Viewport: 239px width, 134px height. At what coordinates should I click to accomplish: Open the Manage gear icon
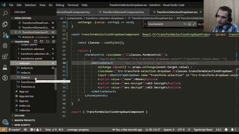[x=5, y=122]
